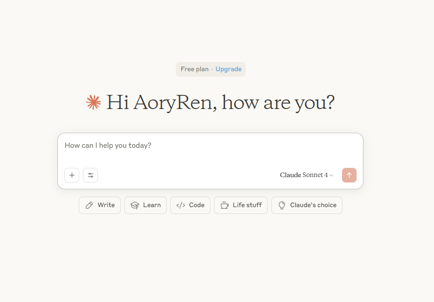The height and width of the screenshot is (302, 434).
Task: Click the coffee cup Life stuff icon
Action: 224,205
